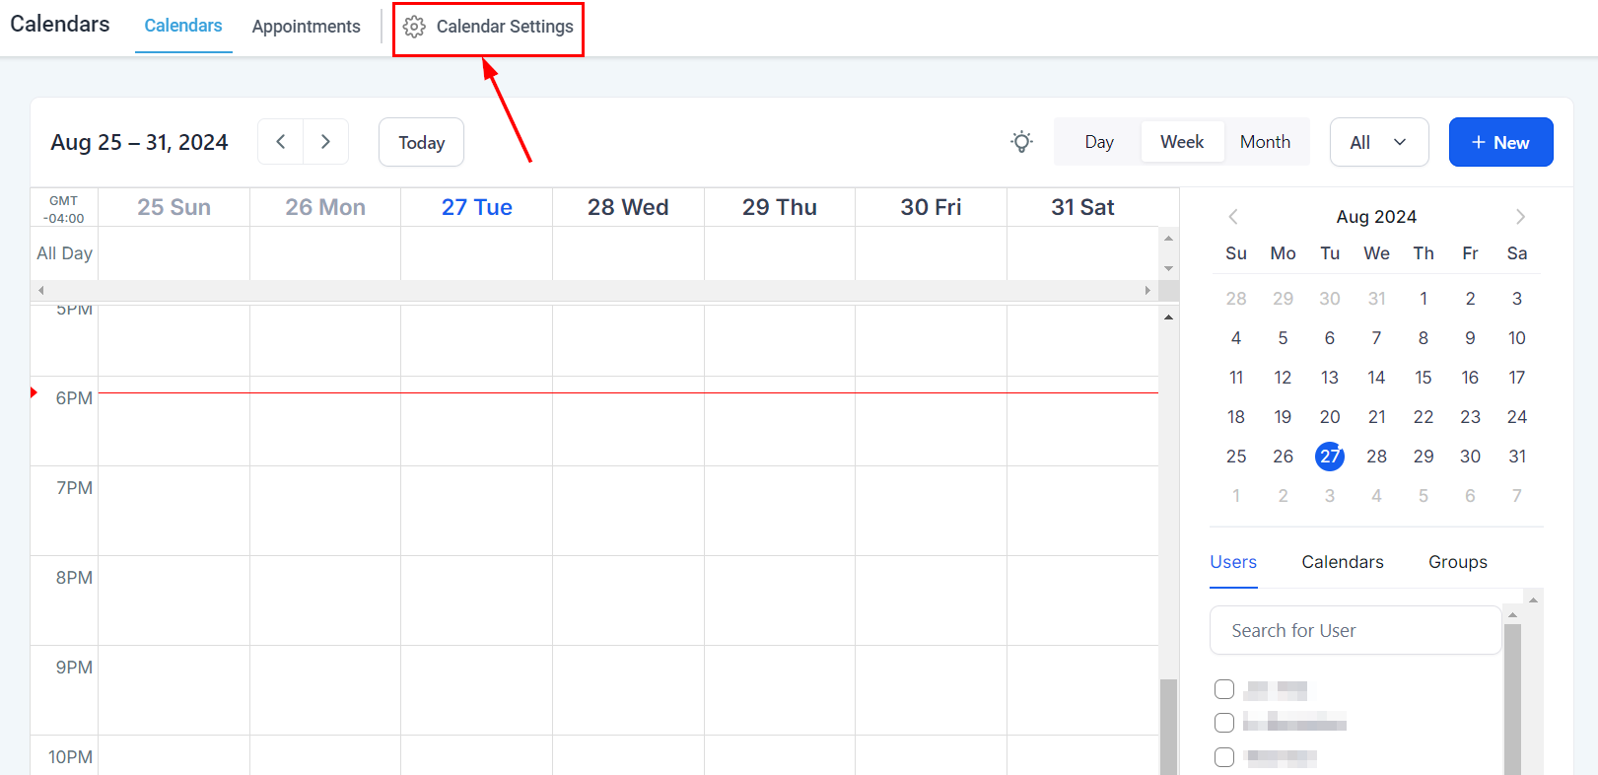This screenshot has width=1598, height=775.
Task: Switch to Day view
Action: coord(1098,142)
